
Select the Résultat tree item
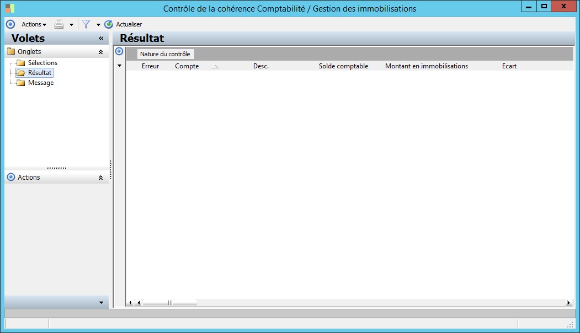click(x=40, y=73)
